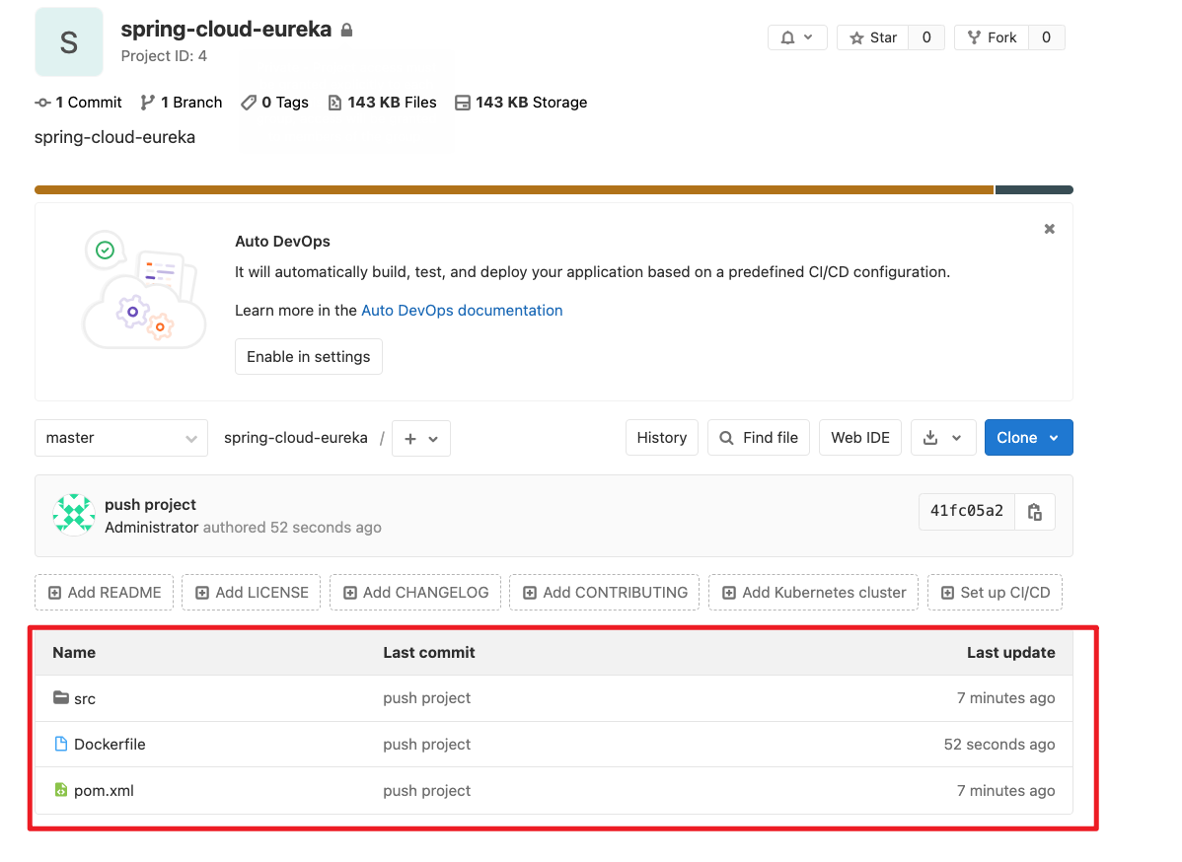This screenshot has height=862, width=1182.
Task: Click the fork count number
Action: click(1046, 37)
